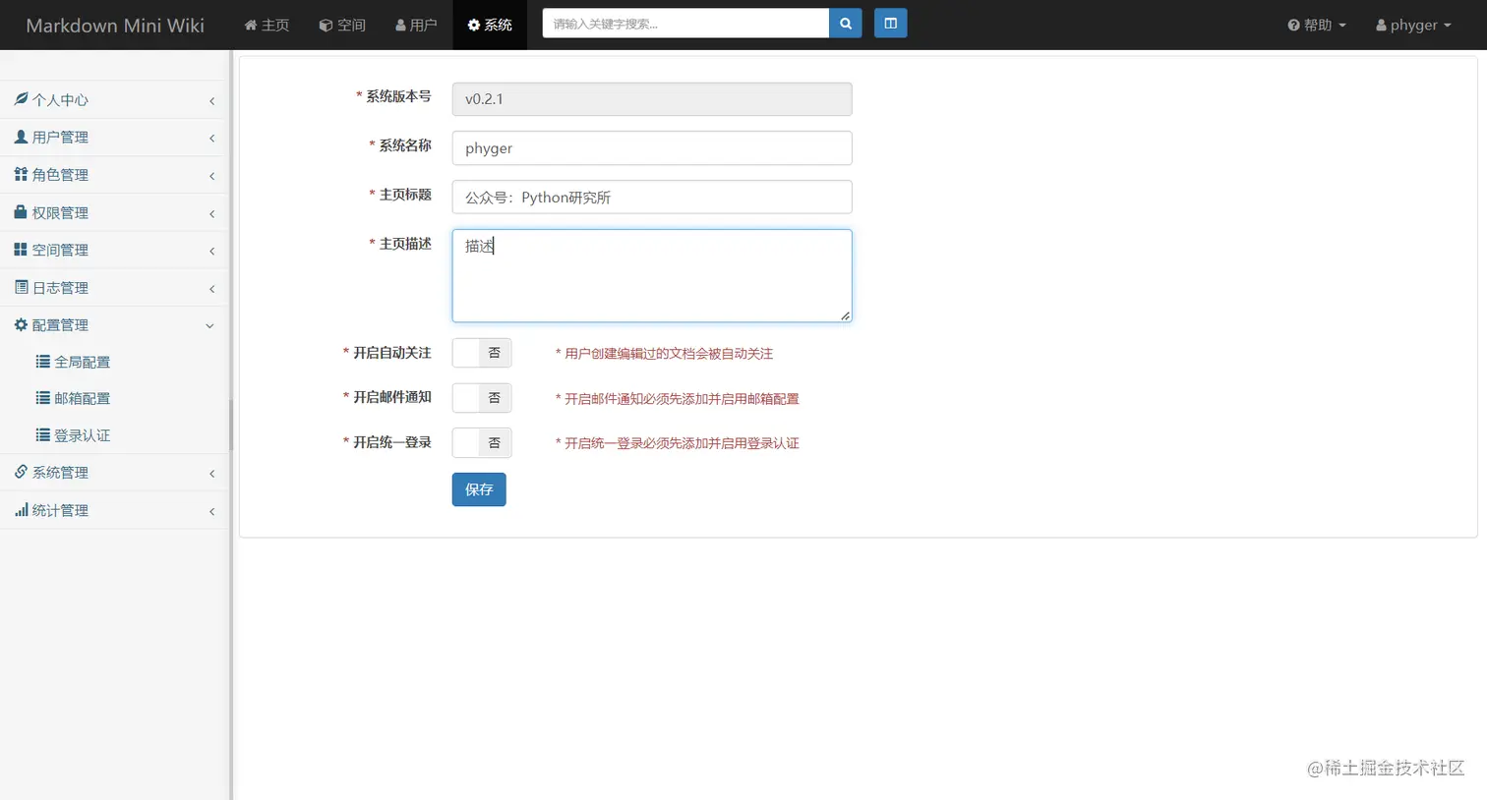Click the question mark help icon
The height and width of the screenshot is (800, 1487).
point(1293,26)
